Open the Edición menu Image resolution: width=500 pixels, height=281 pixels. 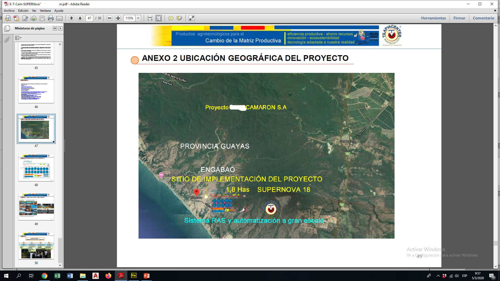23,11
